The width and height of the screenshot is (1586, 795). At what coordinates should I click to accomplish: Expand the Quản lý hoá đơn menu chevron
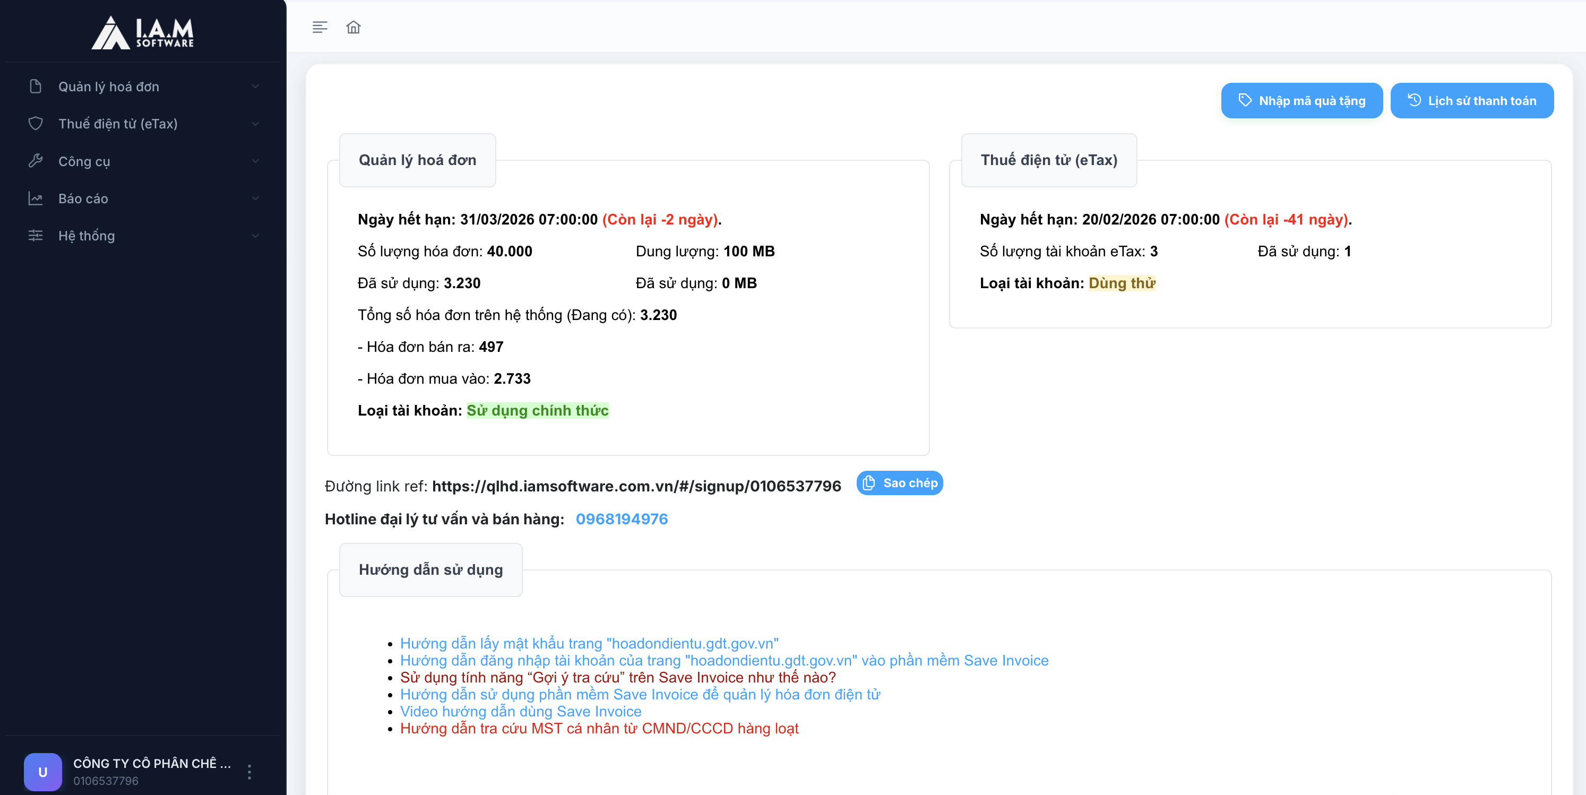point(255,86)
